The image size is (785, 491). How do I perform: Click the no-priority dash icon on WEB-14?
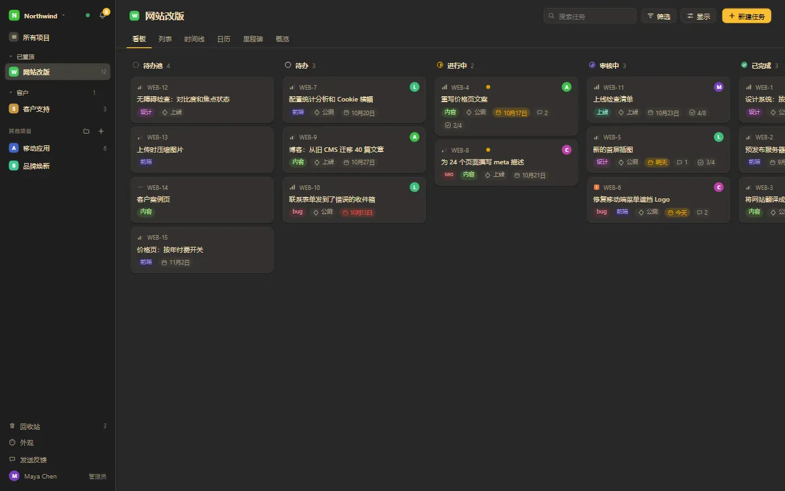coord(140,187)
